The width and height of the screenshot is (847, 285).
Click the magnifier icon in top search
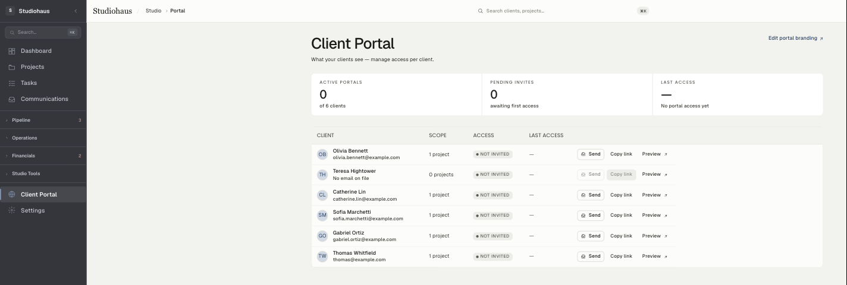click(x=481, y=11)
